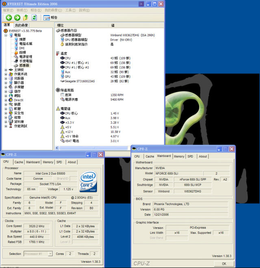Expand the 作業系統 tree node
The height and width of the screenshot is (268, 260).
[x=6, y=74]
